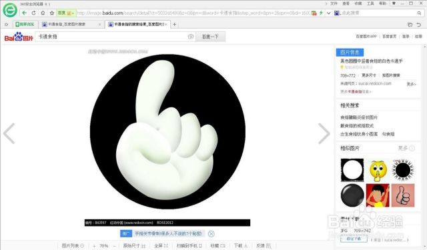Open 图片列表 in bottom toolbar

pyautogui.click(x=73, y=245)
